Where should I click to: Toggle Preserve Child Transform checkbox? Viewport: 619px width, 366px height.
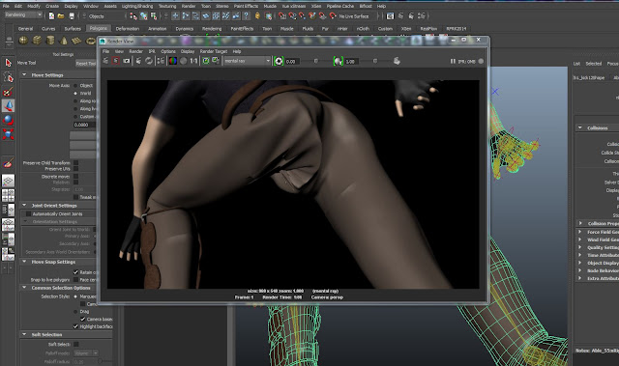pos(75,162)
